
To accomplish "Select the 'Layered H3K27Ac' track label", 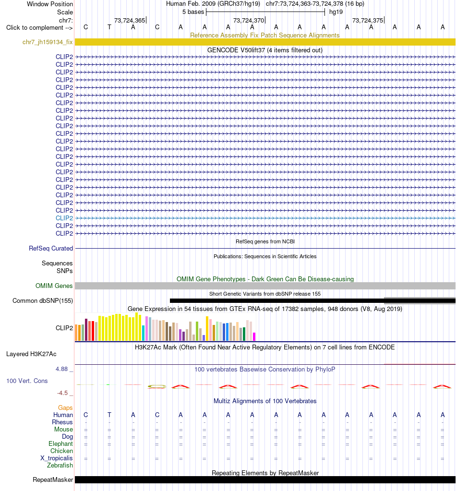I will pos(31,354).
